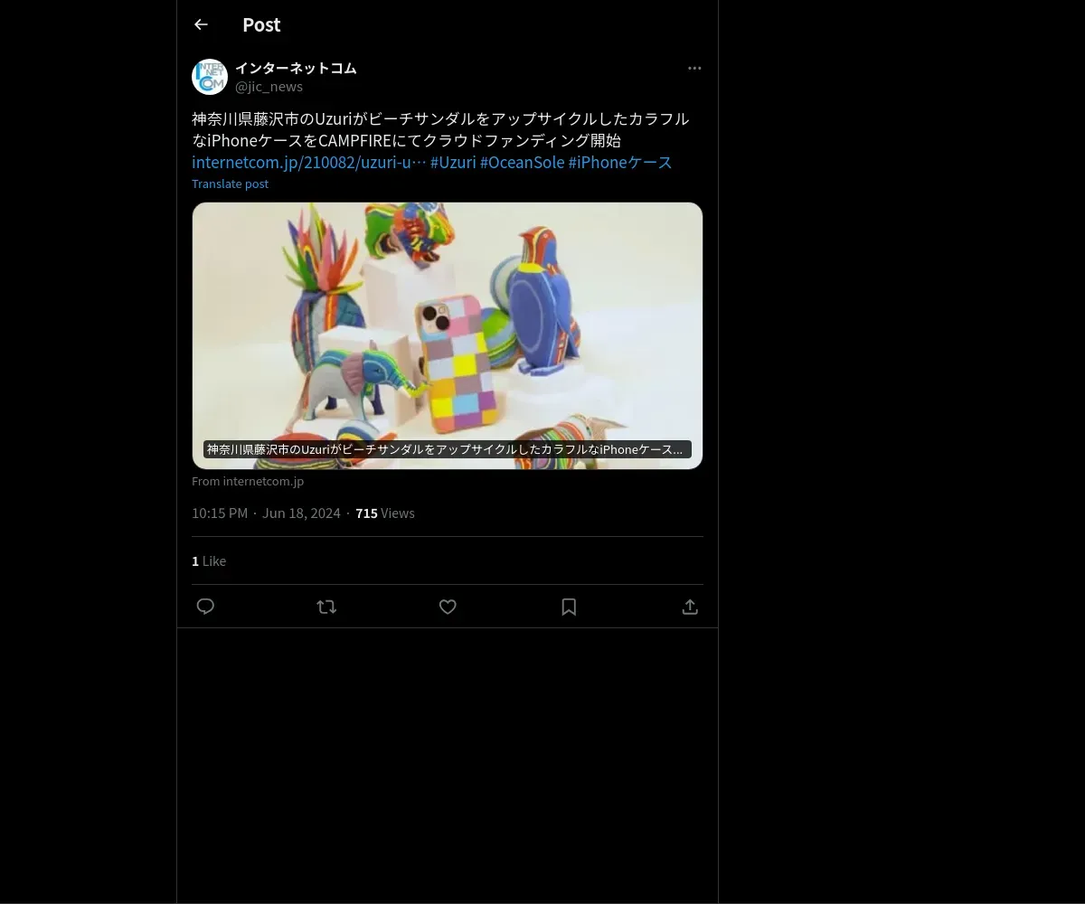The image size is (1085, 904).
Task: Open the @jic_news handle
Action: [x=269, y=87]
